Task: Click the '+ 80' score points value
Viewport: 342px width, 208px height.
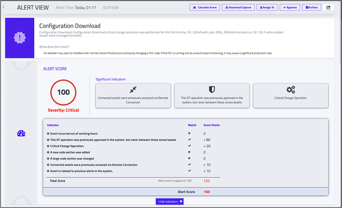Action: pyautogui.click(x=207, y=140)
